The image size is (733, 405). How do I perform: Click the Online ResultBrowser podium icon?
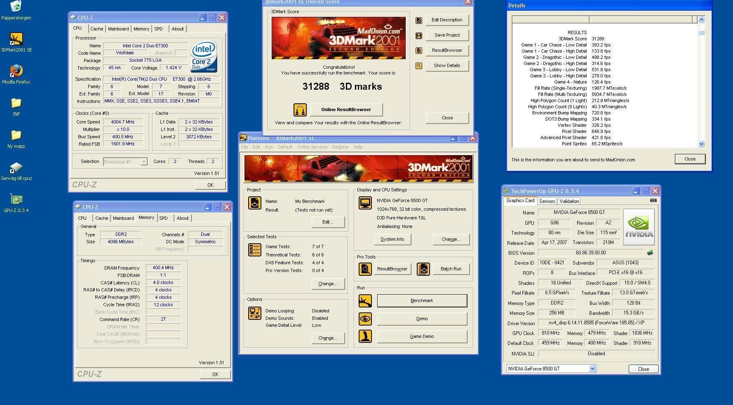pyautogui.click(x=300, y=110)
